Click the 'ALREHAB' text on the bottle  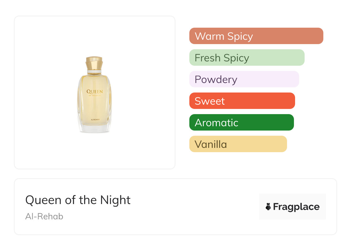coord(95,119)
